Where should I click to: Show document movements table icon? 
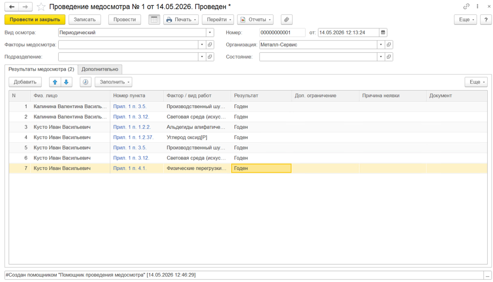point(154,19)
